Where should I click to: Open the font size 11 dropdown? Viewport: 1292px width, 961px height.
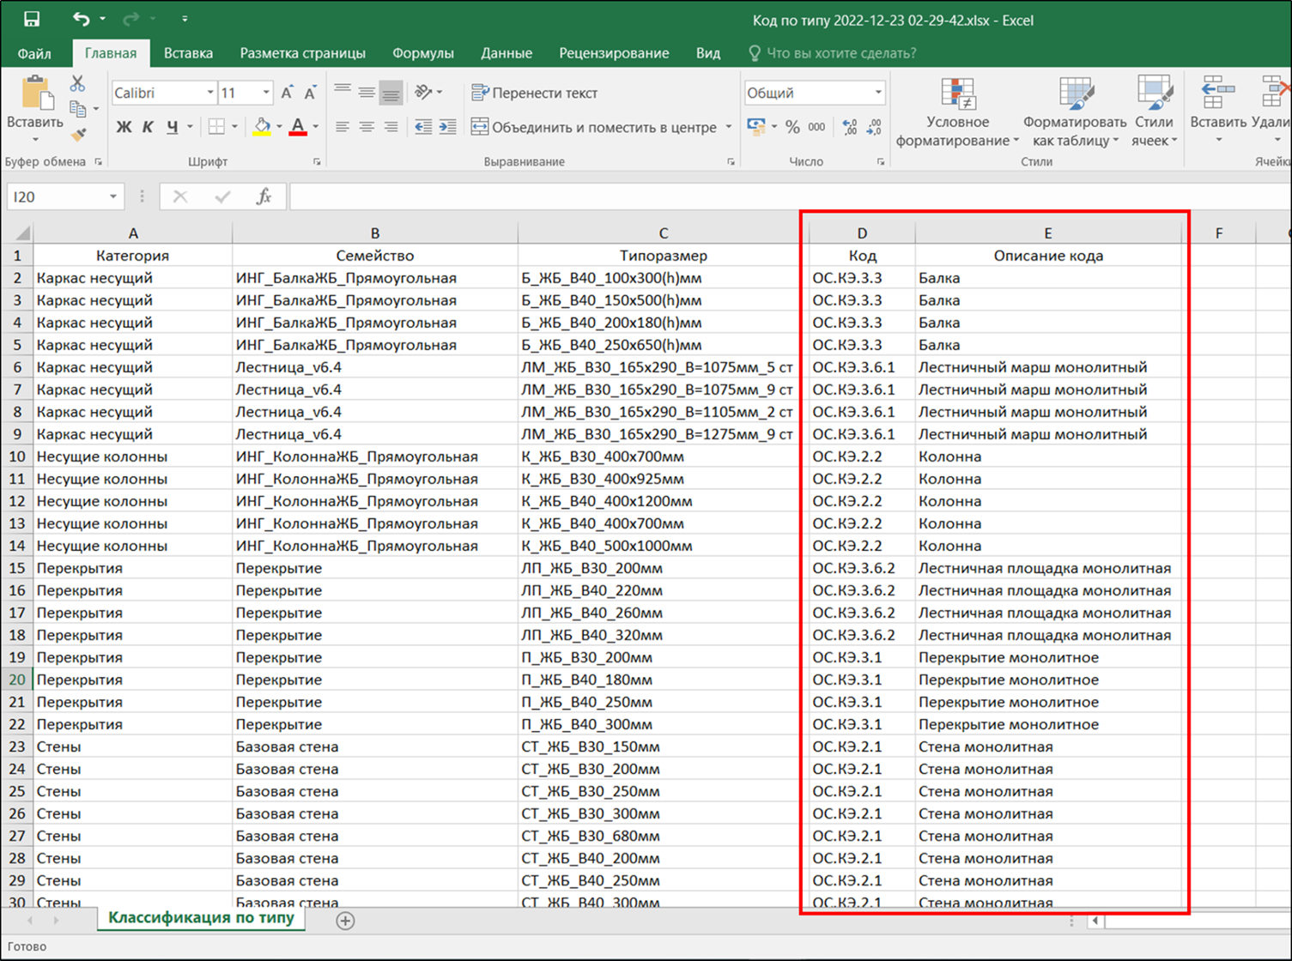(266, 93)
